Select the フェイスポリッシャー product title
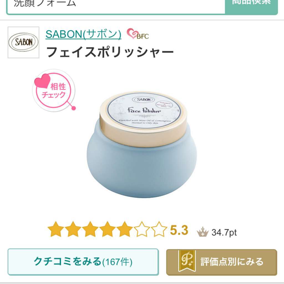This screenshot has width=284, height=284. [x=110, y=52]
